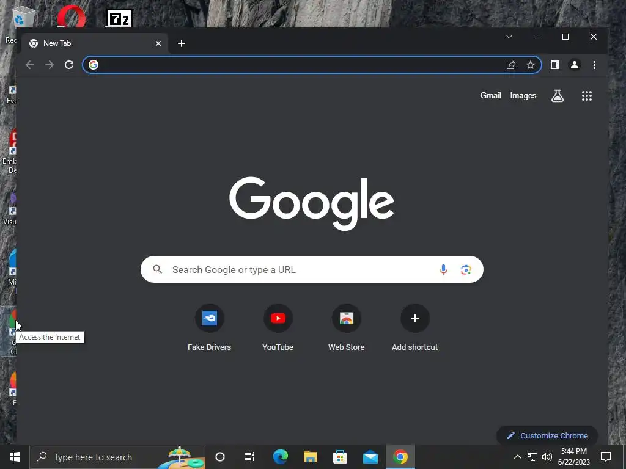
Task: Minimize the Chrome window
Action: (x=537, y=37)
